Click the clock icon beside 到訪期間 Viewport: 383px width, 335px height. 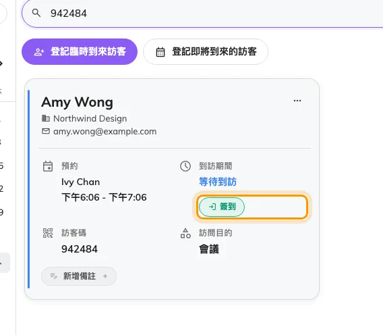point(185,166)
